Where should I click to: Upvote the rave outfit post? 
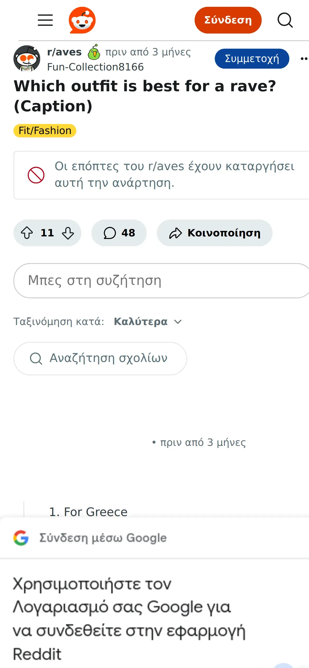[27, 233]
